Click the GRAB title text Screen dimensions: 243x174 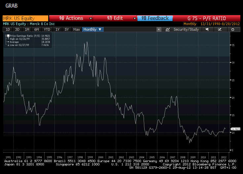click(12, 6)
